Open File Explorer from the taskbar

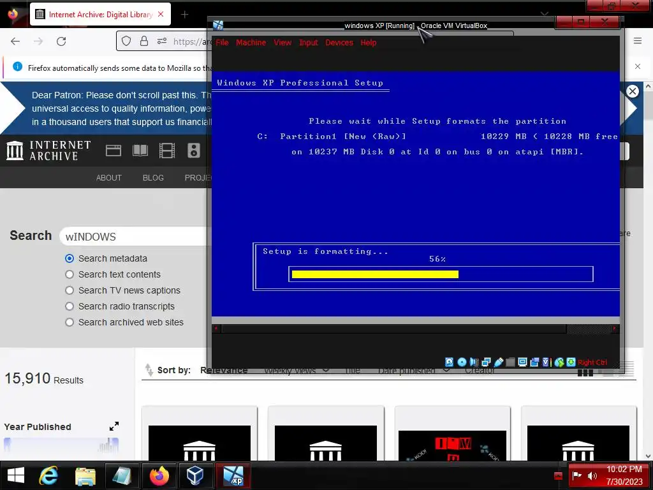coord(85,475)
